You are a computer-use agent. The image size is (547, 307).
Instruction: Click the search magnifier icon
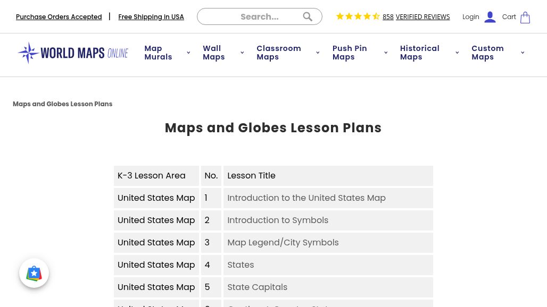tap(308, 17)
